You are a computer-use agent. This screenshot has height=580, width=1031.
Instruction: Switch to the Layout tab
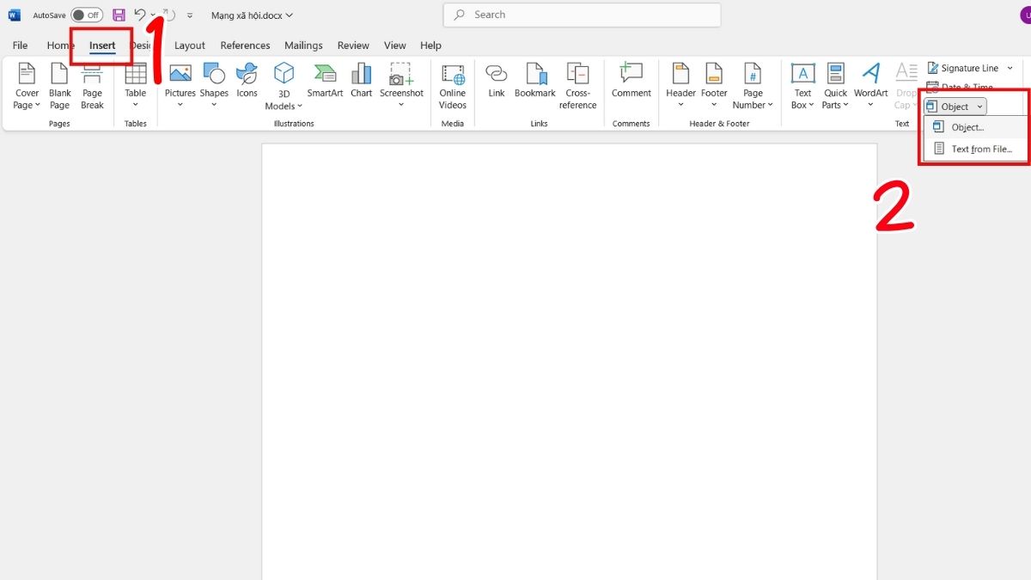click(x=190, y=46)
